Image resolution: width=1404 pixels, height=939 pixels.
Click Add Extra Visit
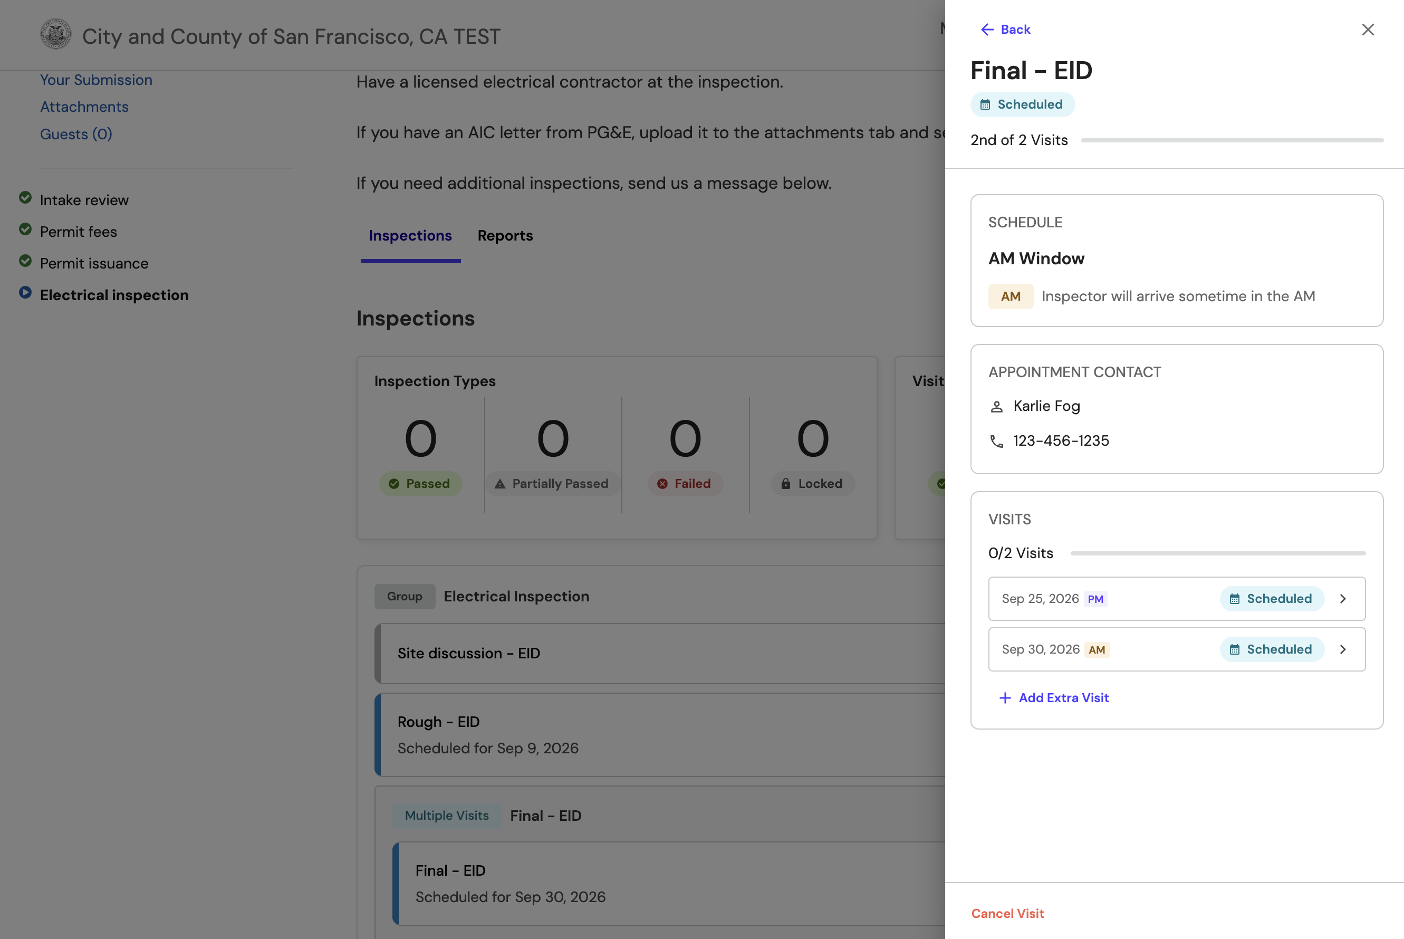[x=1054, y=698]
